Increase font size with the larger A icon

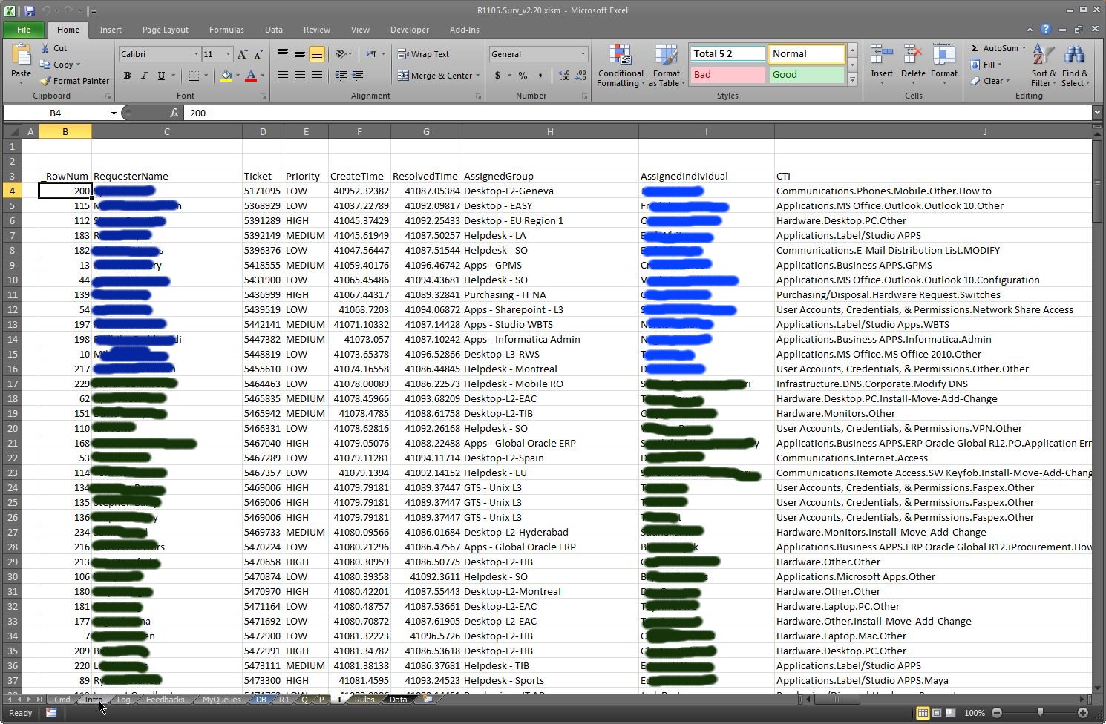pos(242,54)
